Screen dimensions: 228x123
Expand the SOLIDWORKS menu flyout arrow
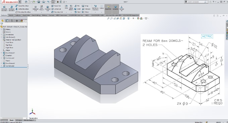(20, 2)
